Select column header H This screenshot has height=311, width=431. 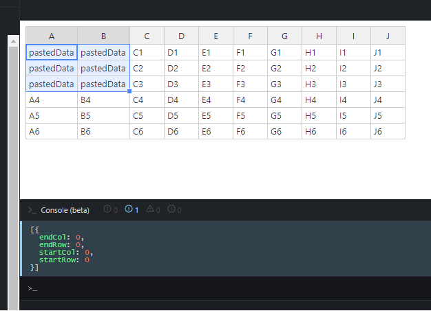point(319,36)
